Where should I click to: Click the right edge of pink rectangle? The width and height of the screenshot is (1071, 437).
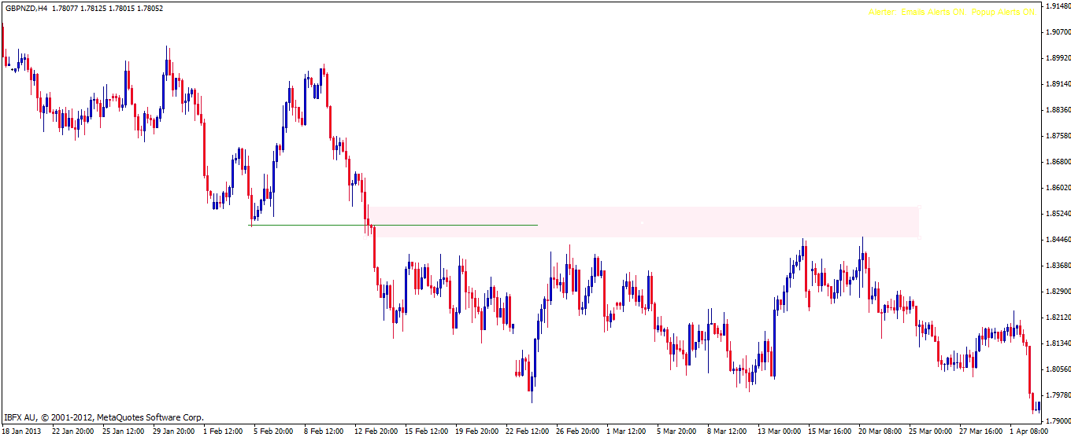coord(919,222)
